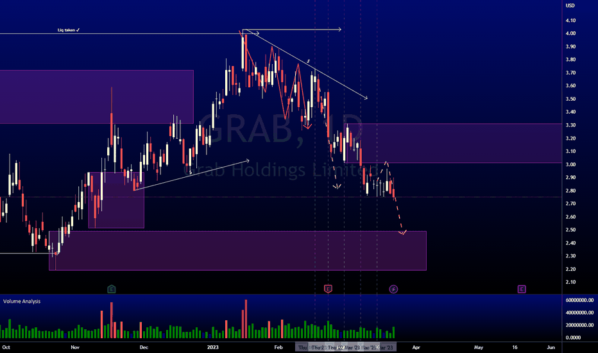Click the 4.00 price axis label
Viewport: 598px width, 353px height.
(x=570, y=33)
